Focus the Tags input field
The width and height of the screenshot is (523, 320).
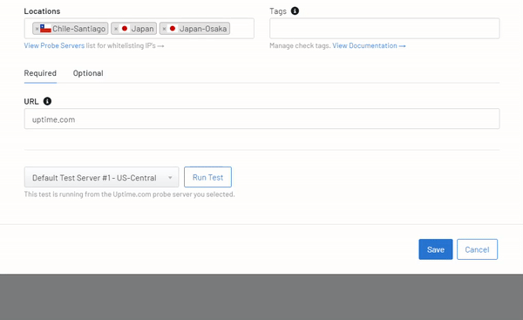pyautogui.click(x=384, y=29)
